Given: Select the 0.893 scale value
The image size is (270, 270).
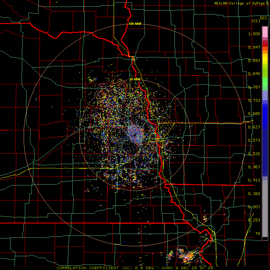Looking at the screenshot, I should coord(254,60).
